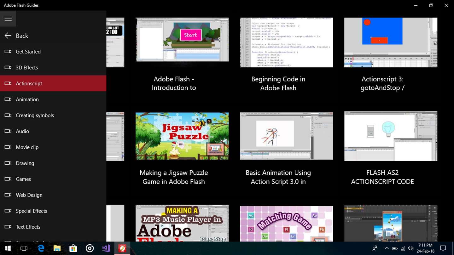Click the video icon beside Movie clip
454x255 pixels.
[8, 147]
